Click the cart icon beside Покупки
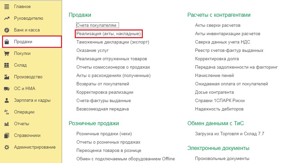This screenshot has height=163, width=290. [x=7, y=54]
